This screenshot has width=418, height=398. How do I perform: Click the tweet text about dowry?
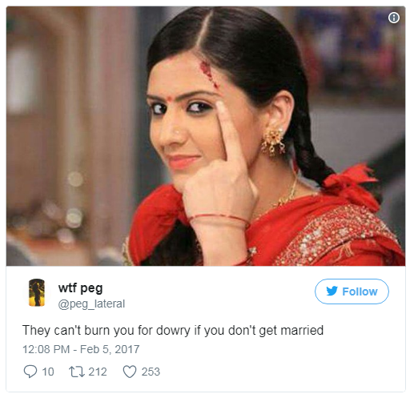[173, 330]
